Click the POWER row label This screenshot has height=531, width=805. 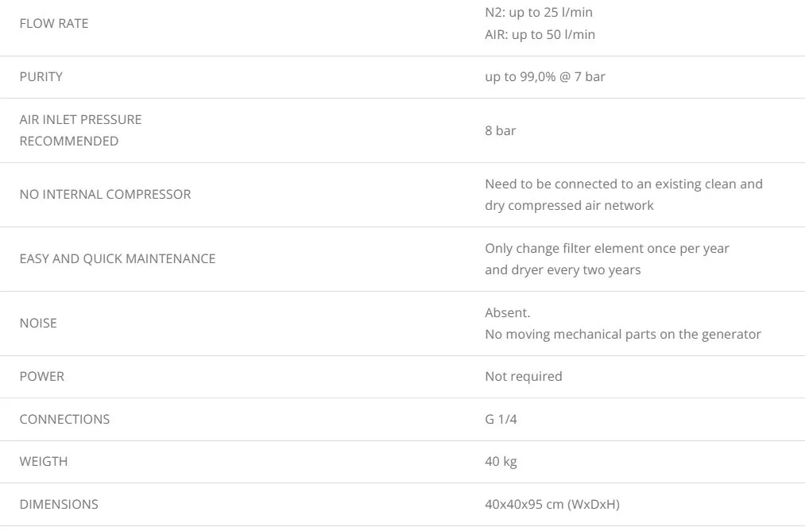[41, 377]
